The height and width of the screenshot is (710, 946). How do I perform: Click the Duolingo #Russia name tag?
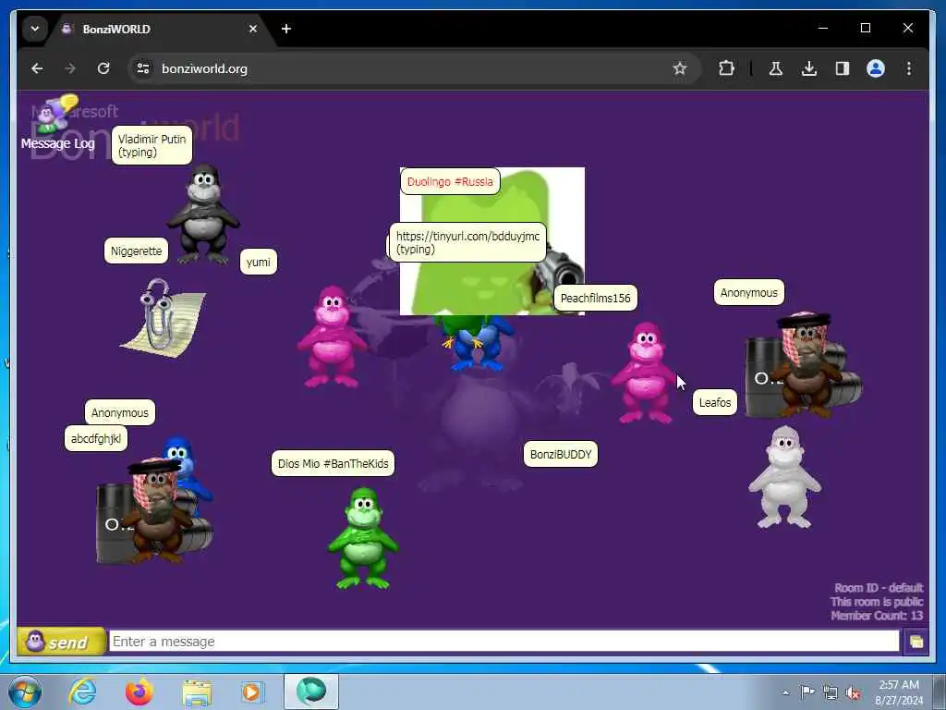tap(450, 182)
